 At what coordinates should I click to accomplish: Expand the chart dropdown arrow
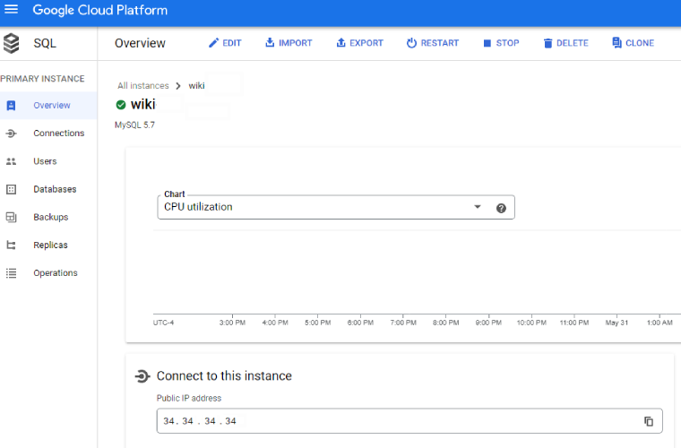[x=478, y=207]
